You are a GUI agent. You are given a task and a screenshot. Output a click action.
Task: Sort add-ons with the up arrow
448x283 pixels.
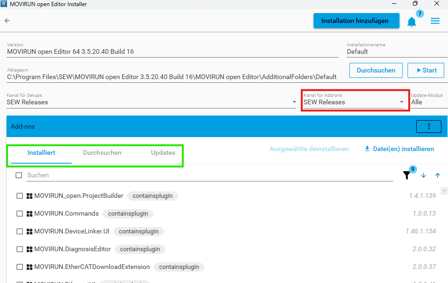438,175
